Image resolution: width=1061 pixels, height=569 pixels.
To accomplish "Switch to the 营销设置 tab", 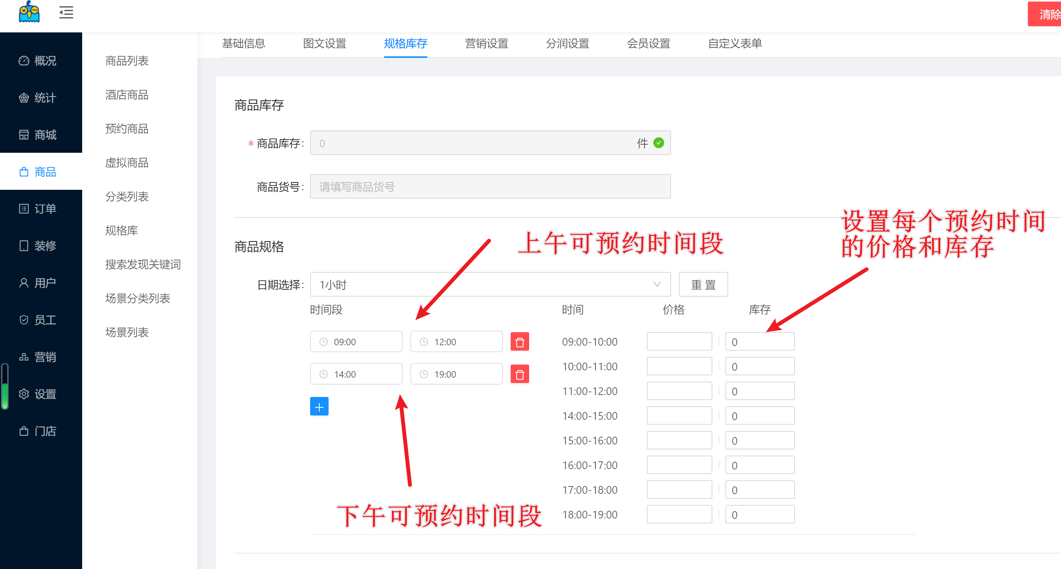I will (486, 44).
